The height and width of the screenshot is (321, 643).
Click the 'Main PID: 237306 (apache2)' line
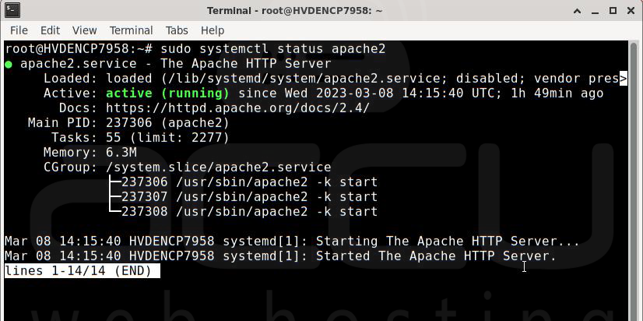(128, 123)
